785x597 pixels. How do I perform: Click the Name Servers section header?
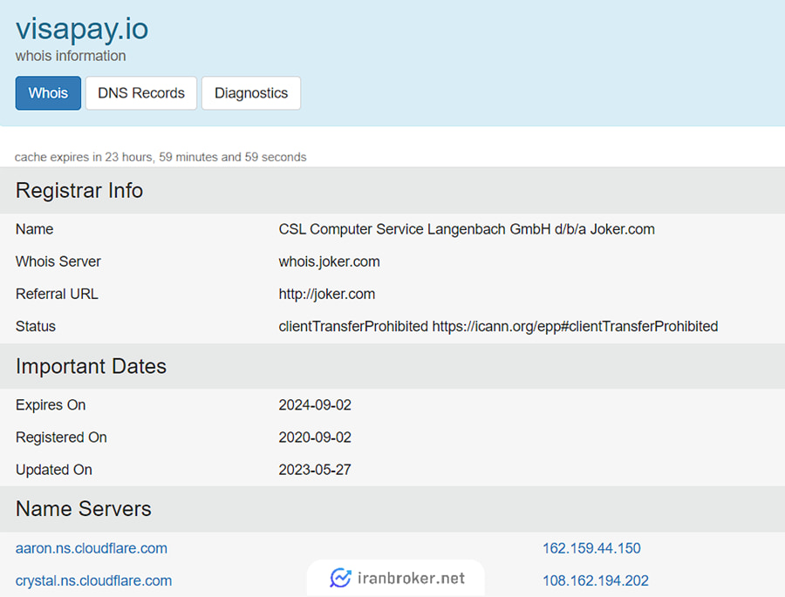[x=84, y=509]
